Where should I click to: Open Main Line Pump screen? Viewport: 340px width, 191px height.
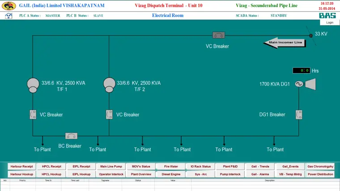point(111,166)
